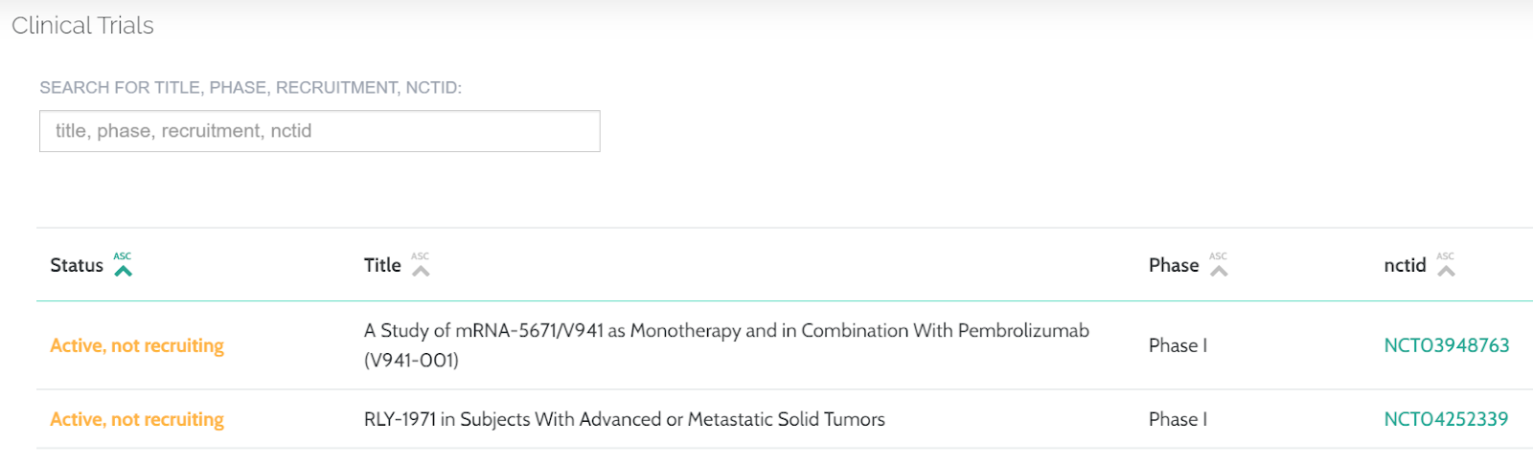The height and width of the screenshot is (464, 1533).
Task: Select the mRNA-5671/V941 Monotherapy study title
Action: point(725,331)
